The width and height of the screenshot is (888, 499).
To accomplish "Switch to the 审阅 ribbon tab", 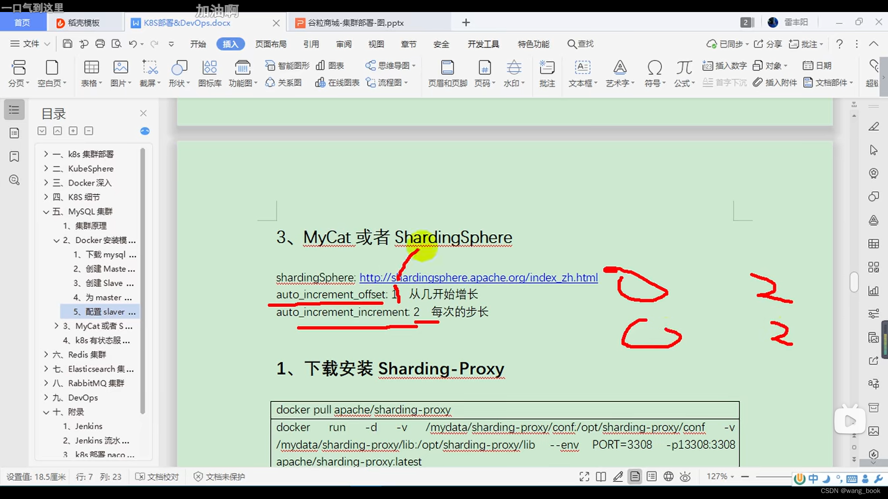I will tap(344, 44).
